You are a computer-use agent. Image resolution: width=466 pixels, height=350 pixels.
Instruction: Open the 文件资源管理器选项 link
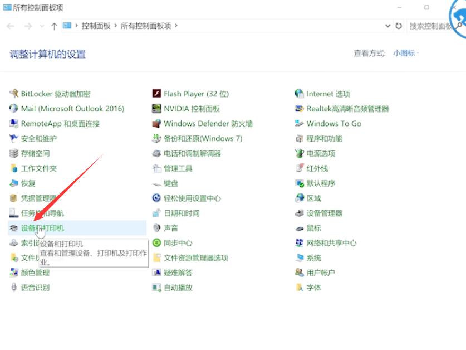point(196,257)
